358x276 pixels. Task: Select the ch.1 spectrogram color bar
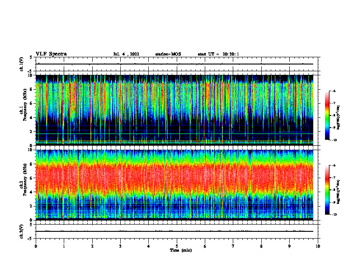click(327, 115)
